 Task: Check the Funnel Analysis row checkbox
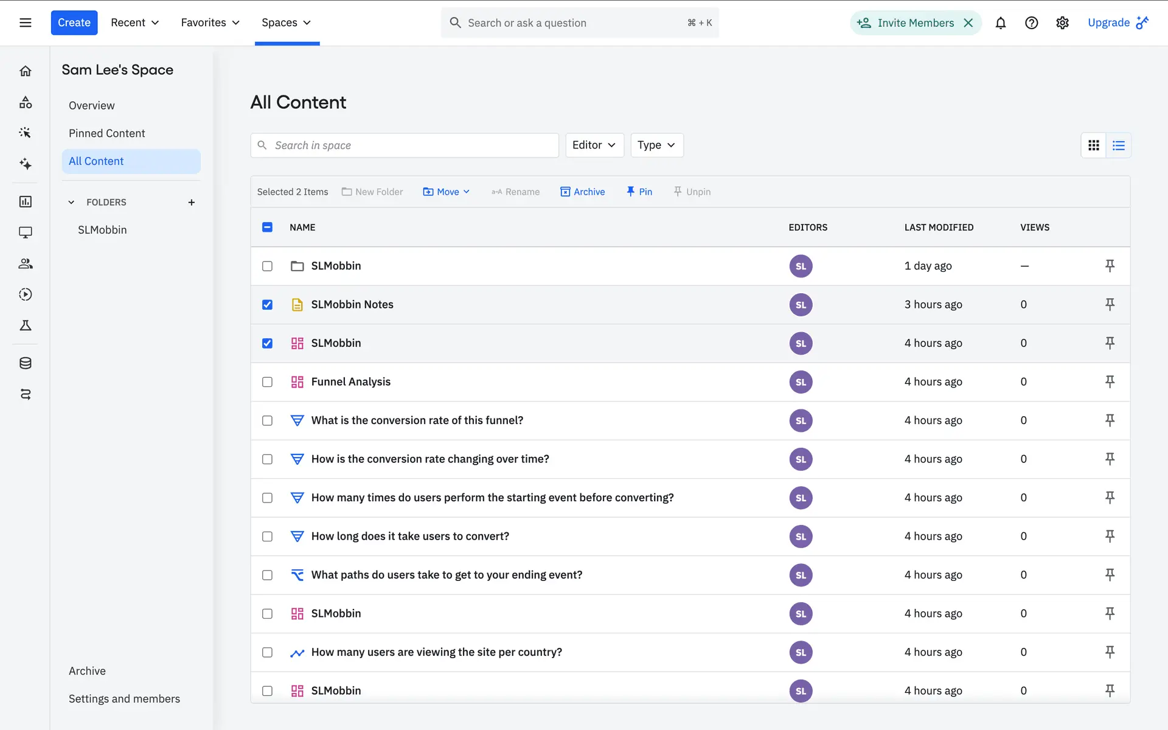[x=267, y=382]
